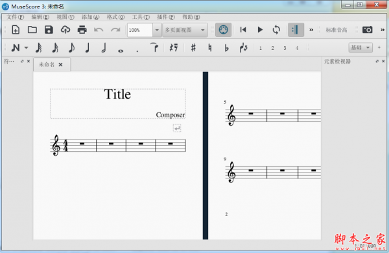
Task: Select the quarter note duration
Action: click(87, 47)
